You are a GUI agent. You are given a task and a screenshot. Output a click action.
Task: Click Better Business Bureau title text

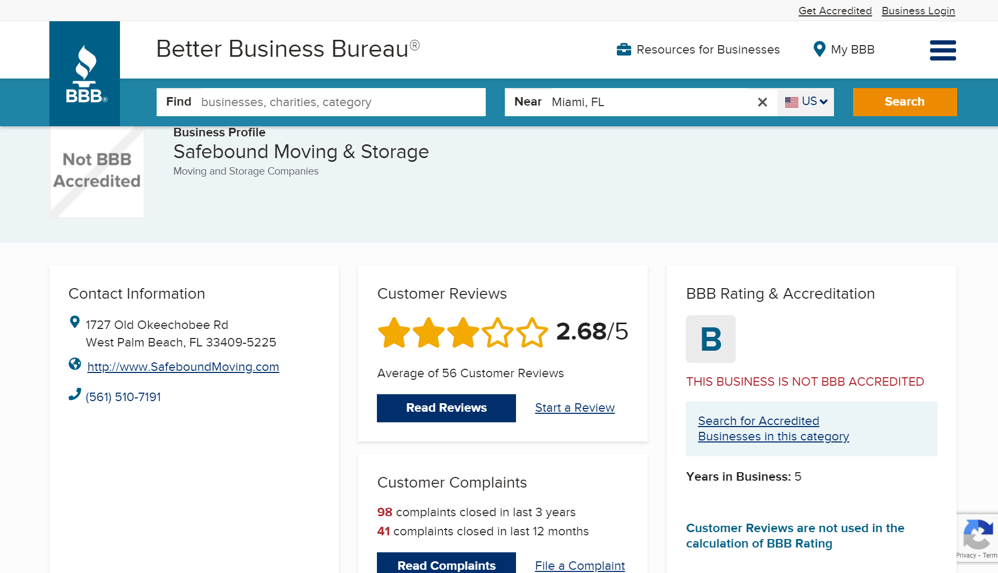coord(288,49)
